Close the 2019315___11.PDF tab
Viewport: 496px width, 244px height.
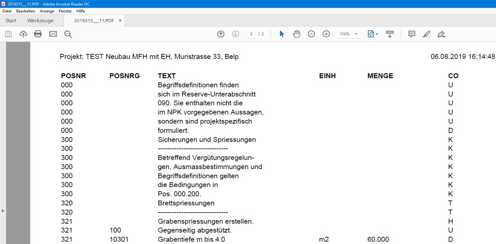pyautogui.click(x=120, y=20)
